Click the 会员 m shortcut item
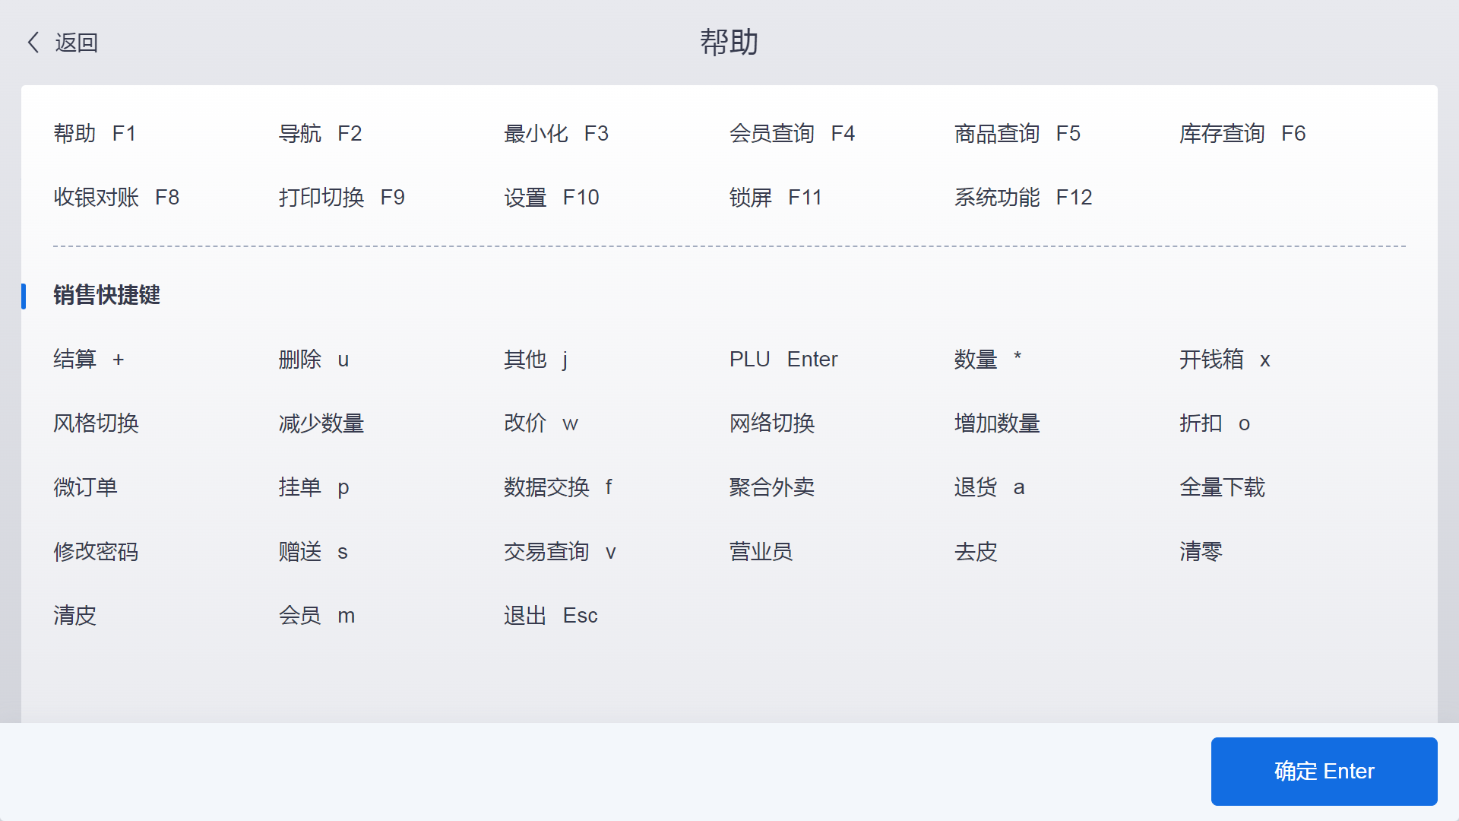 (x=317, y=616)
